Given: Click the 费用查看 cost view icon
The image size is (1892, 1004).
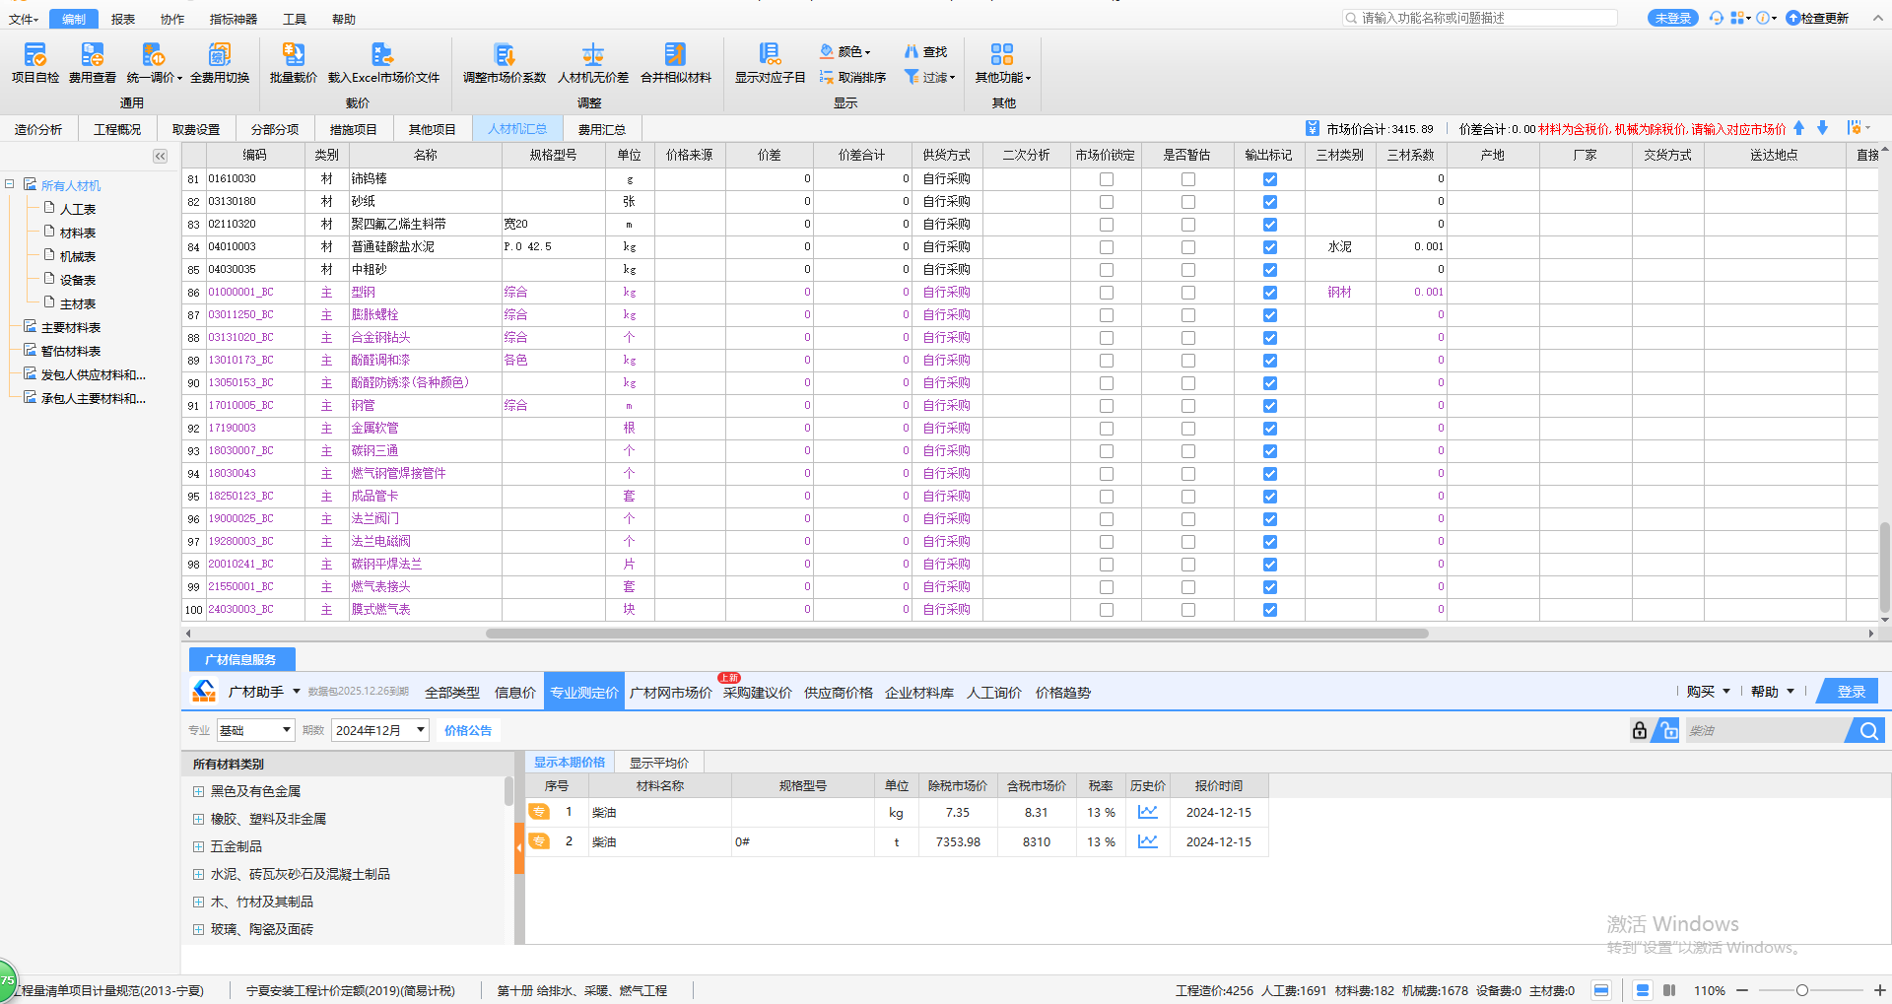Looking at the screenshot, I should [93, 54].
